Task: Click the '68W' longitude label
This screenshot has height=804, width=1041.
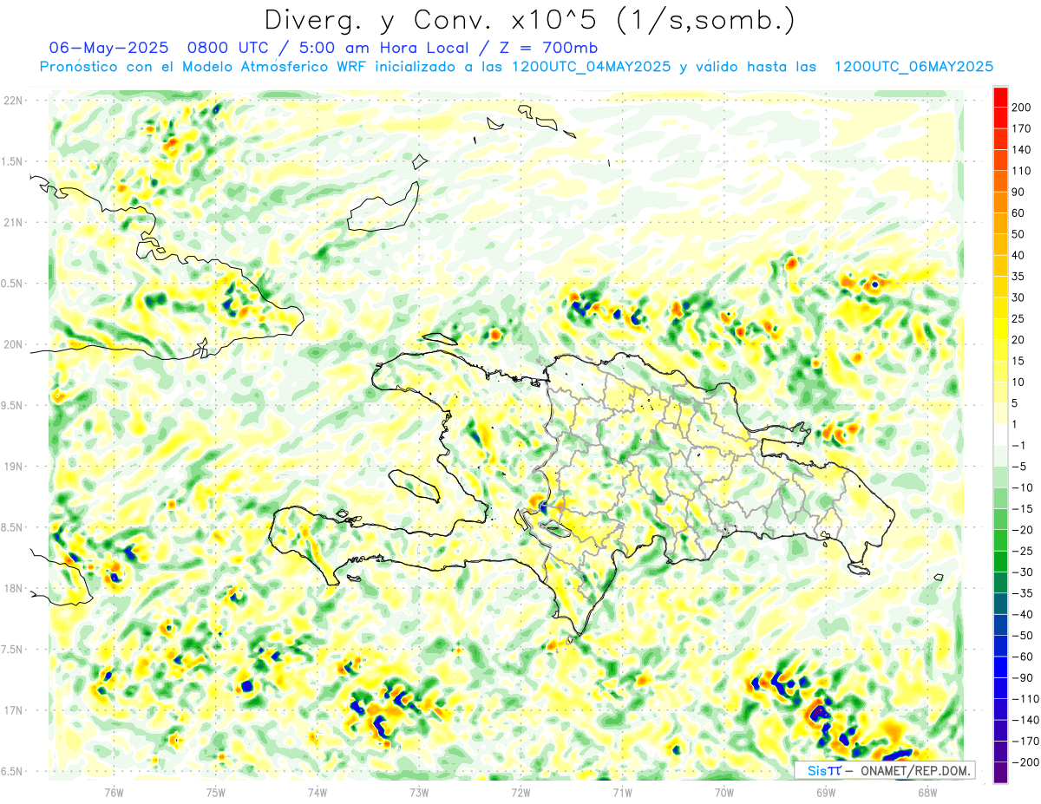Action: tap(926, 792)
